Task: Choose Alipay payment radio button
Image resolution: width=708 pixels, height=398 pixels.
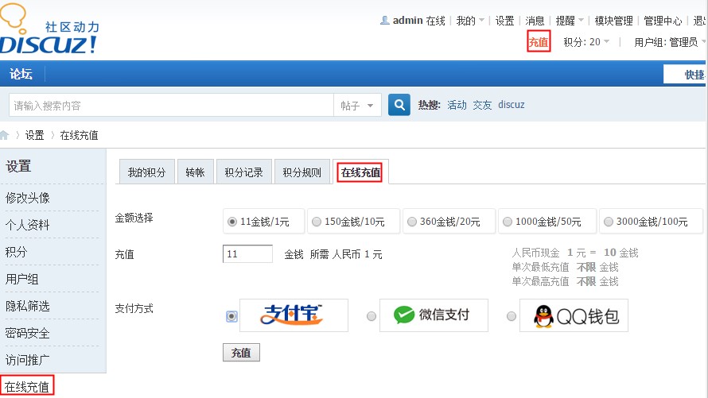Action: 231,316
